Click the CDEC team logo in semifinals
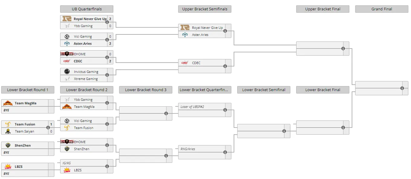Viewport: 411px width, 179px height. point(185,63)
